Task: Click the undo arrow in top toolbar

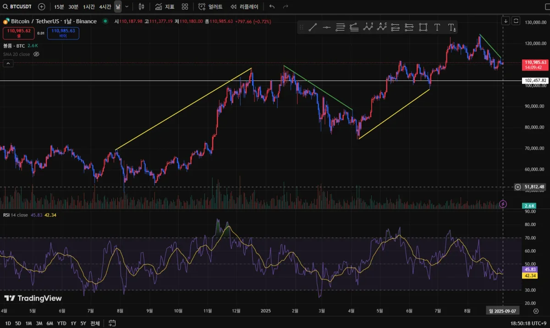Action: (x=272, y=7)
